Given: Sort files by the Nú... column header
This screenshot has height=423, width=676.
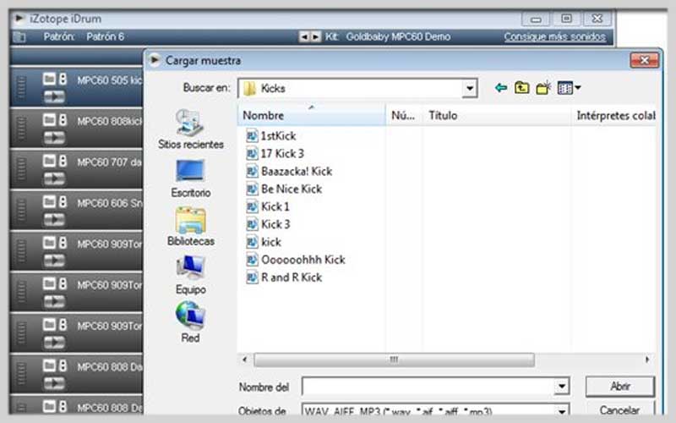Looking at the screenshot, I should (404, 116).
